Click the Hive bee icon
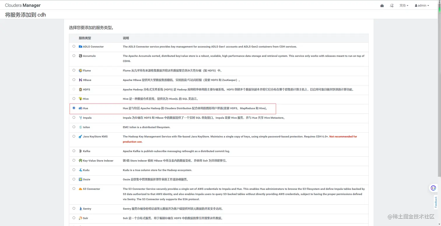Screen dimensions: 441x226 point(80,99)
